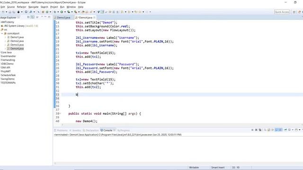Click the Writable status bar entry

[194, 168]
